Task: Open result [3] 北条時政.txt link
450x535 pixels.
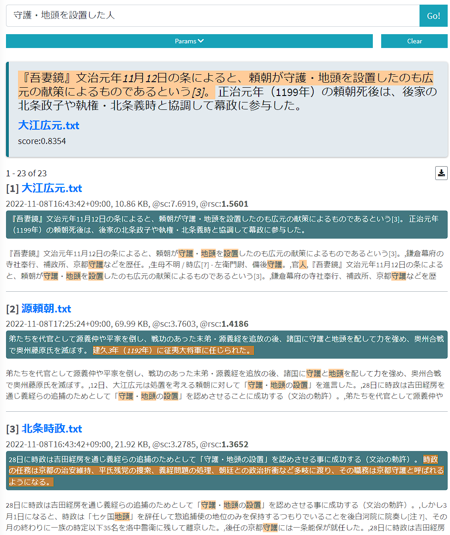Action: pos(52,429)
